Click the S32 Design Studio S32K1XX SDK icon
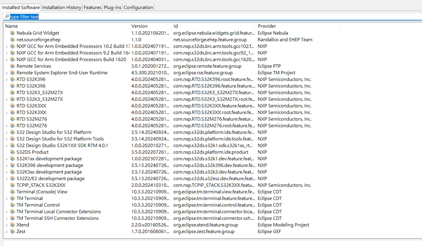The image size is (422, 246). [13, 145]
